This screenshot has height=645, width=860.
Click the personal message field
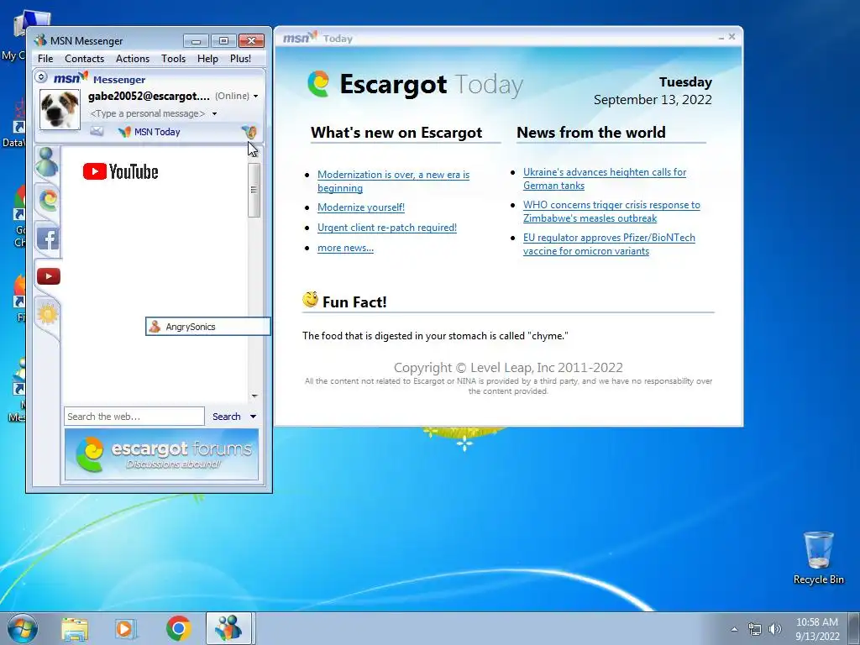click(148, 113)
